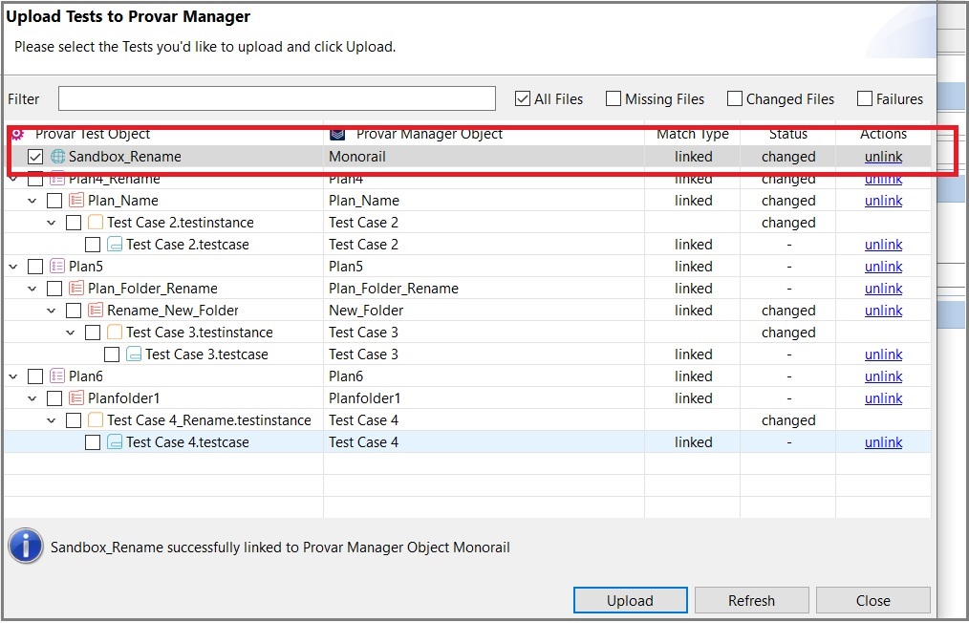Click the Match Type column header
Image resolution: width=969 pixels, height=623 pixels.
[x=693, y=134]
